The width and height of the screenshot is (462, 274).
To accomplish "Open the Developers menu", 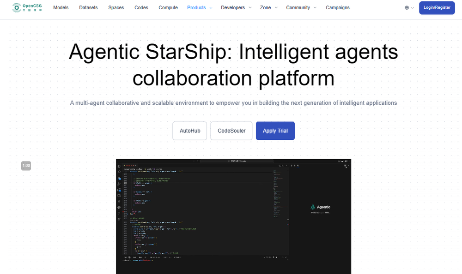I will (233, 8).
